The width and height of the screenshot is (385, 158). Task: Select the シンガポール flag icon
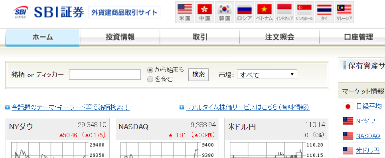tap(304, 12)
